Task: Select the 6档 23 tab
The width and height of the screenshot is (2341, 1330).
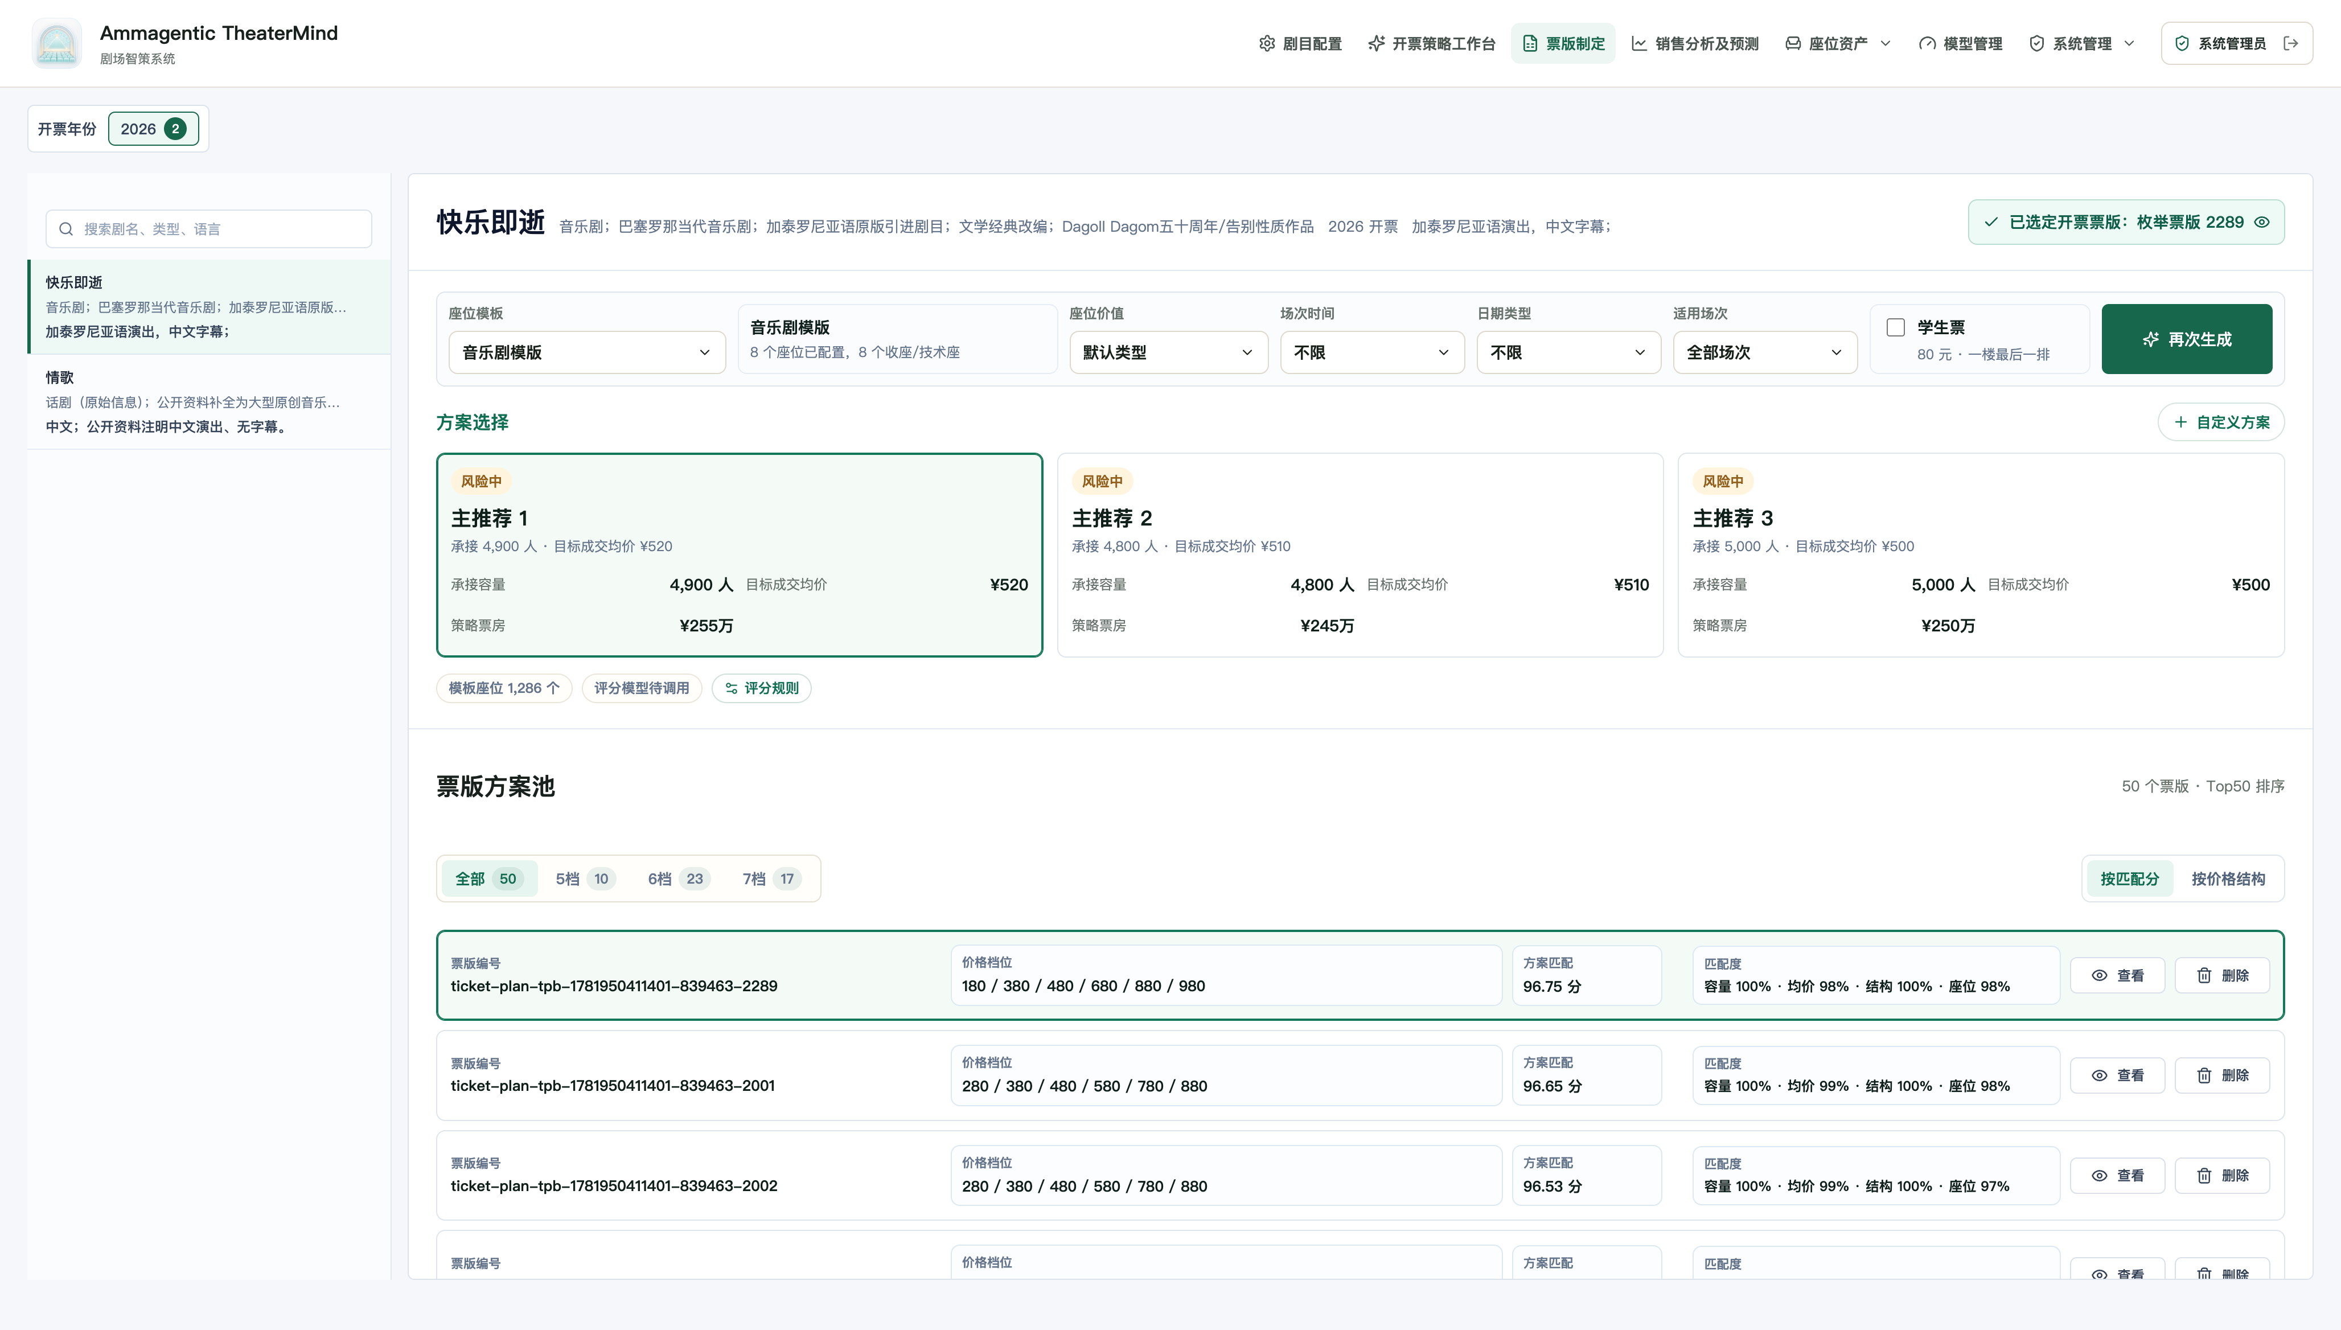Action: (x=677, y=879)
